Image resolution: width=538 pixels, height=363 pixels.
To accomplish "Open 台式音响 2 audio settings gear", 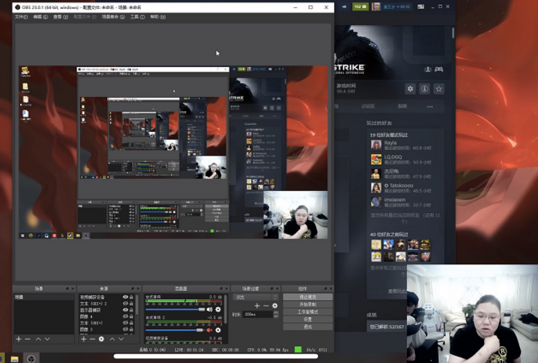I will [x=218, y=330].
